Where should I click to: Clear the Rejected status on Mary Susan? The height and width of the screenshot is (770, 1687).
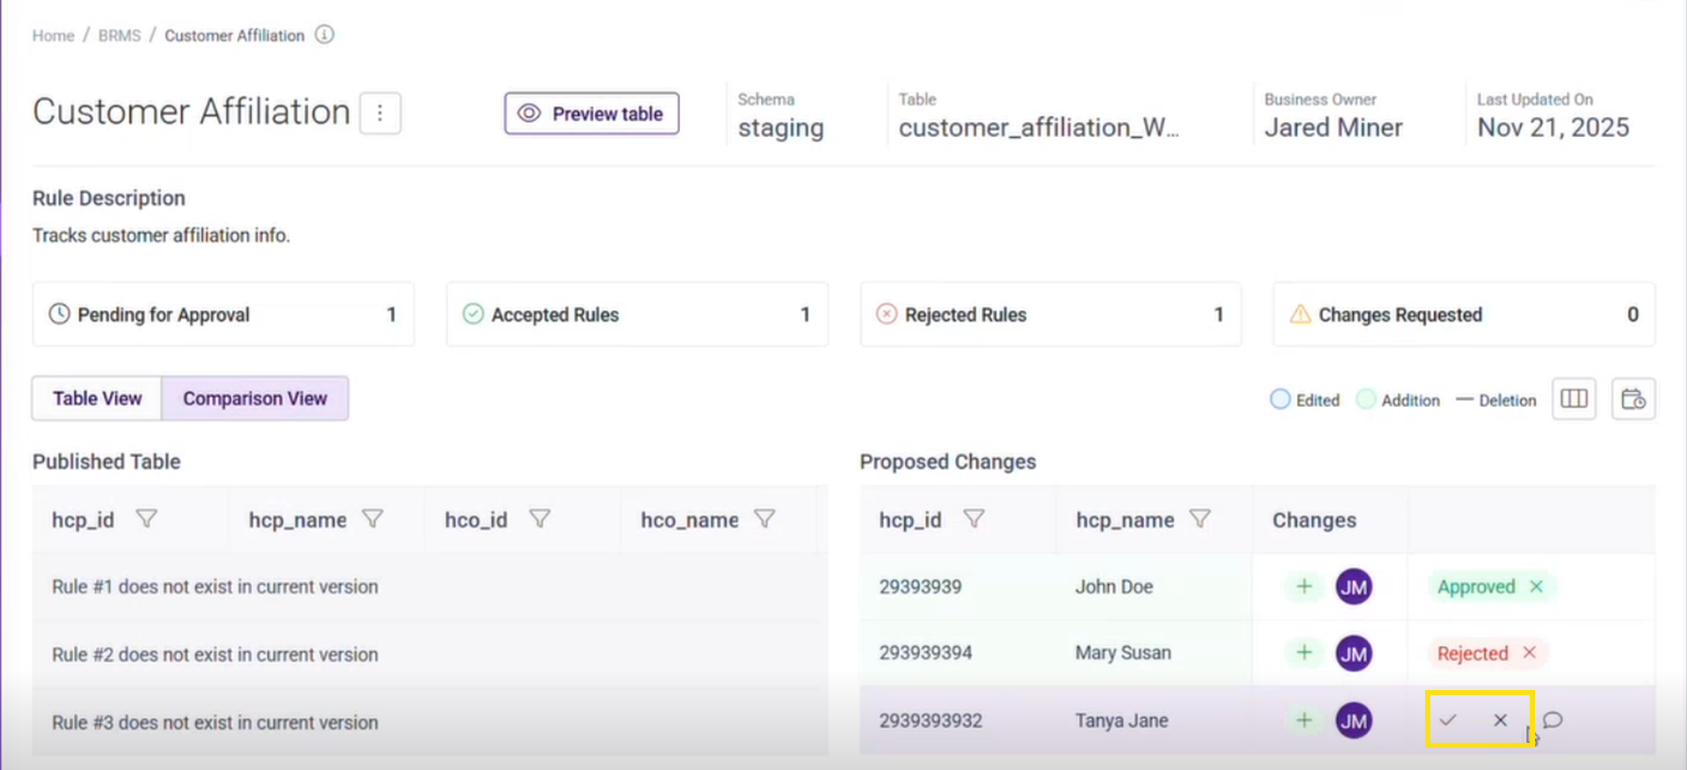[x=1529, y=652]
